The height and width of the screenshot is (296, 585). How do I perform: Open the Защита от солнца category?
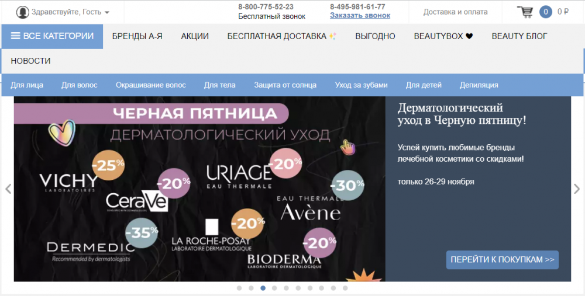285,85
